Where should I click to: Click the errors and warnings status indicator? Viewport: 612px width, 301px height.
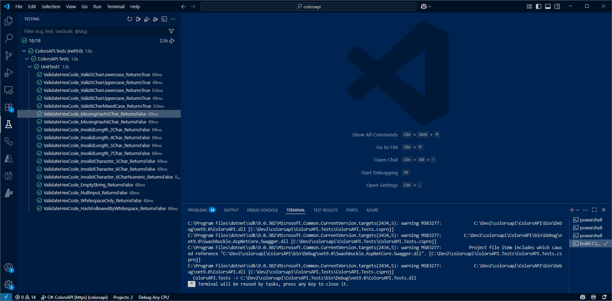click(25, 297)
